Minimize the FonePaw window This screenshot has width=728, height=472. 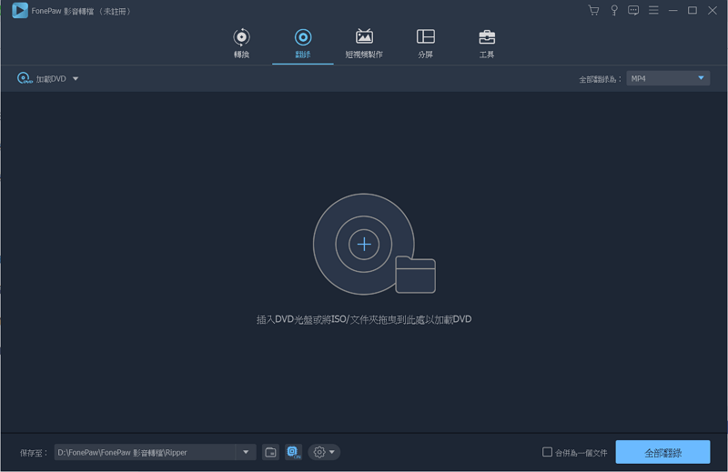[672, 10]
